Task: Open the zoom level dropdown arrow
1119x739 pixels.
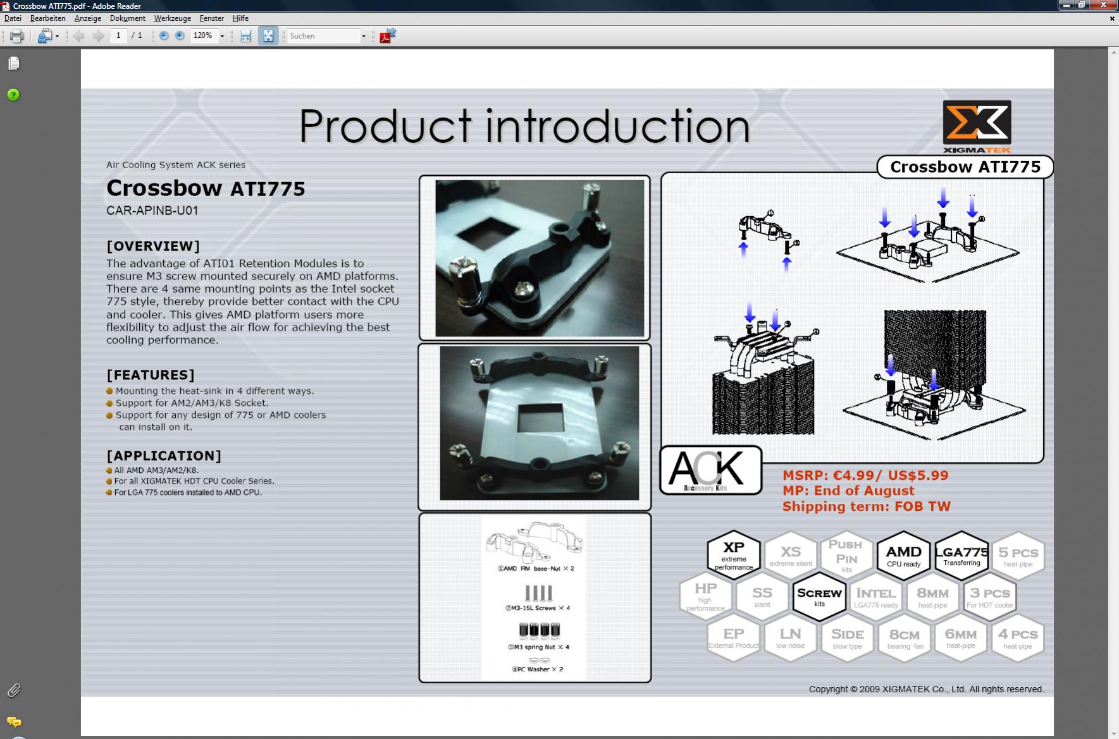Action: coord(222,36)
